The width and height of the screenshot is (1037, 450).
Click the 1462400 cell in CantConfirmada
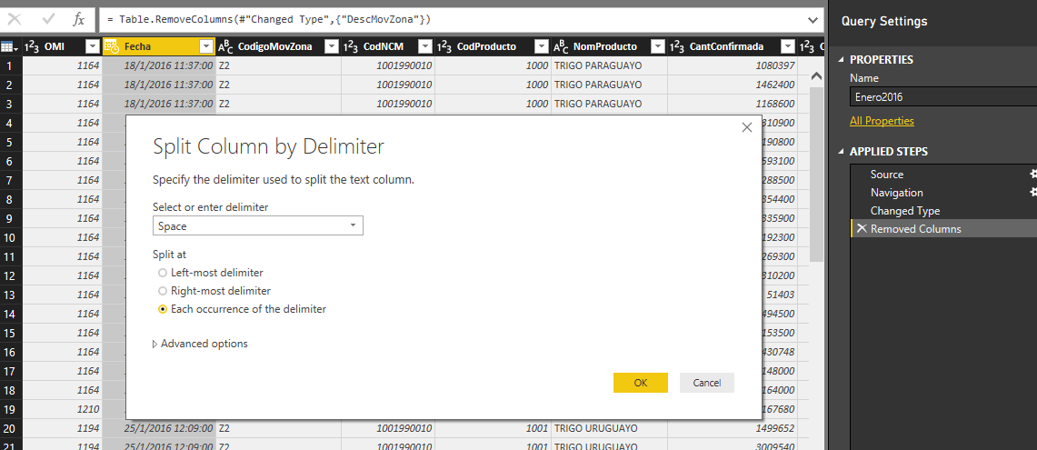pos(733,85)
